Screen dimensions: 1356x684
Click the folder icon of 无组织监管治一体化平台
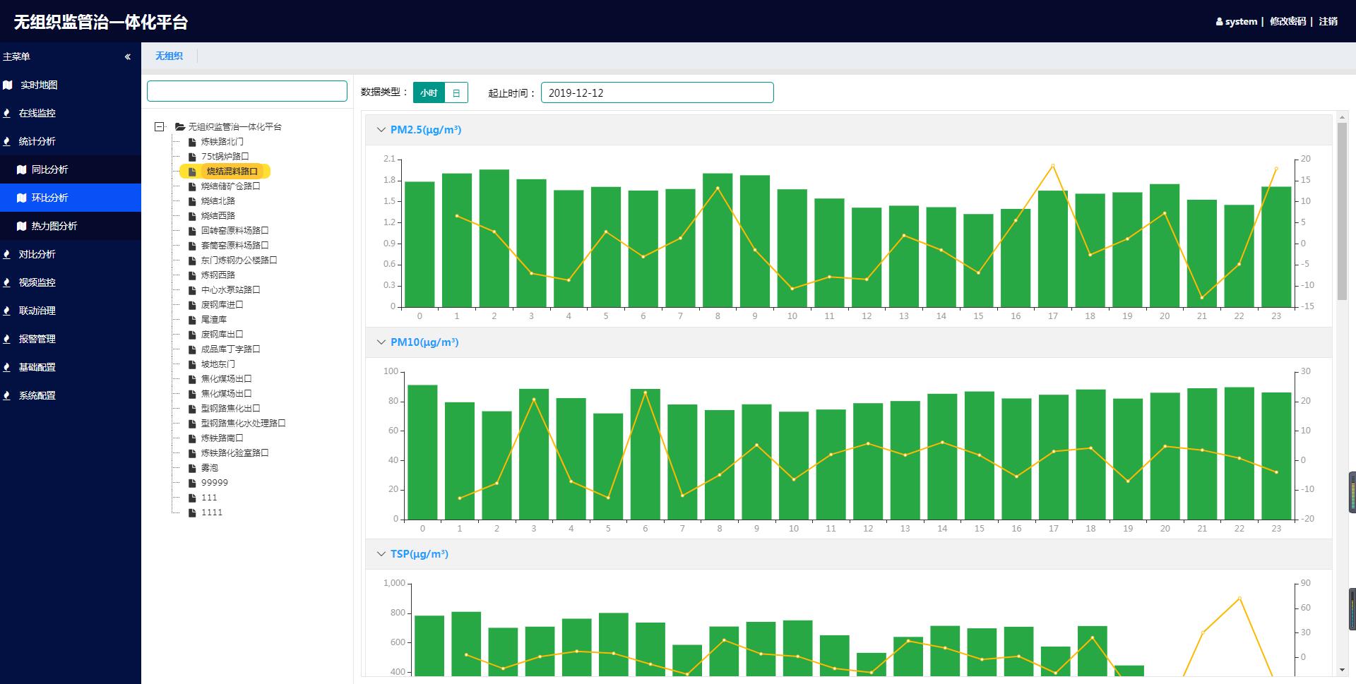(x=180, y=127)
